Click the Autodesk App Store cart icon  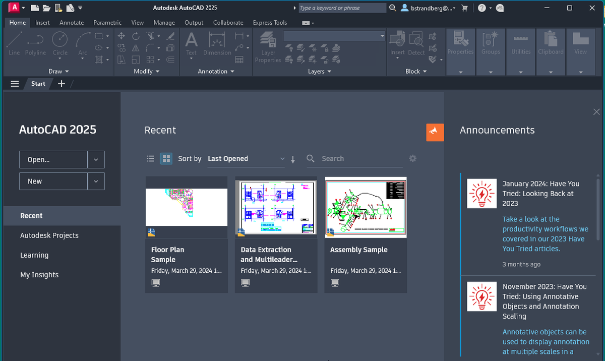(465, 8)
